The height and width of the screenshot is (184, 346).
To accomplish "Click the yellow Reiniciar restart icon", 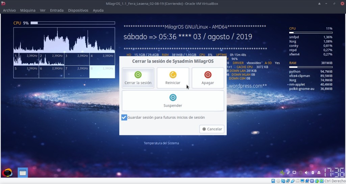I will [x=173, y=75].
